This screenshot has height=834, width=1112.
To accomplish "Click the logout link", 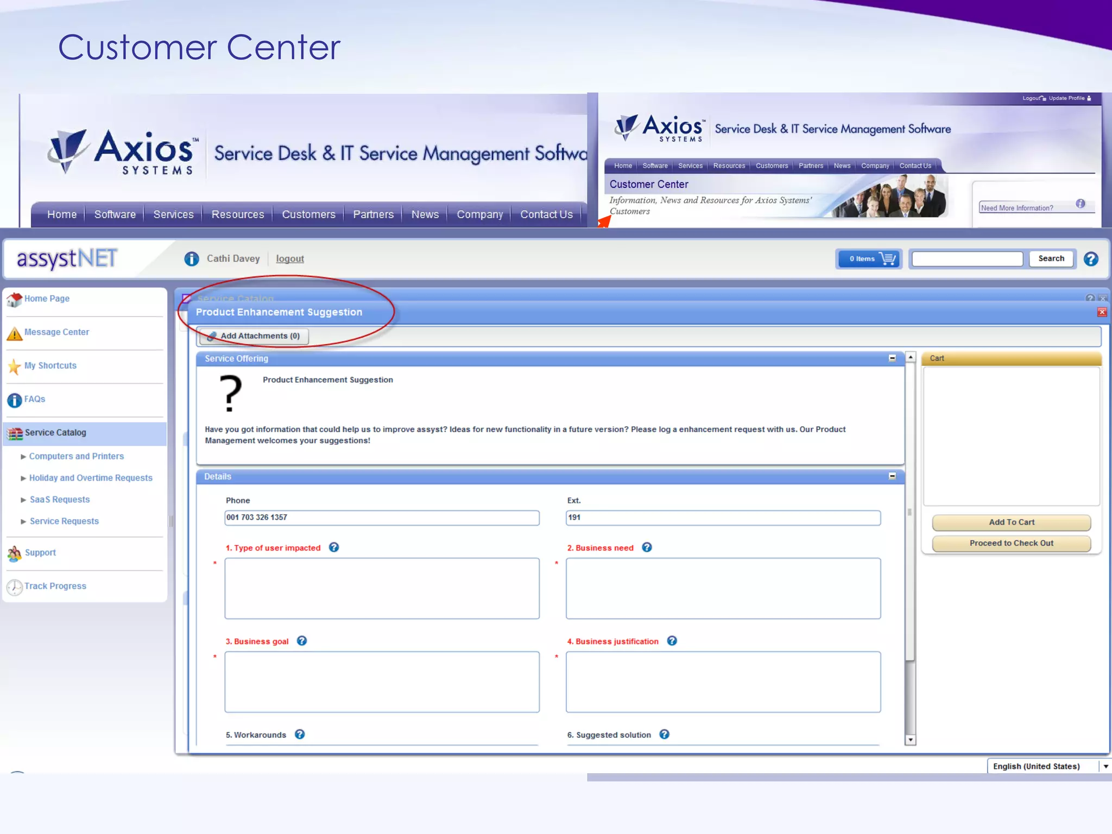I will [290, 259].
